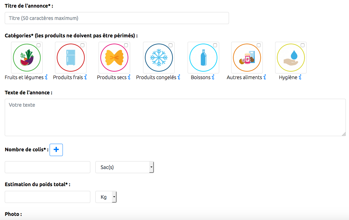This screenshot has width=349, height=220.
Task: Click into the Votre texte textarea
Action: coord(175,117)
